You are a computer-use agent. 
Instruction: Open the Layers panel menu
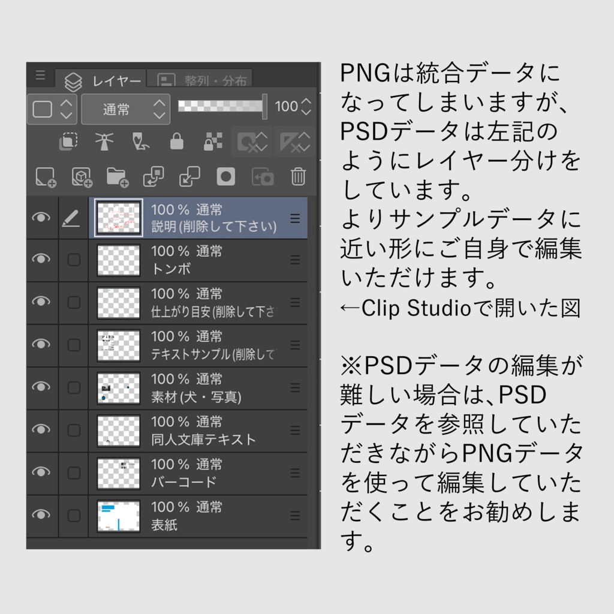point(41,76)
